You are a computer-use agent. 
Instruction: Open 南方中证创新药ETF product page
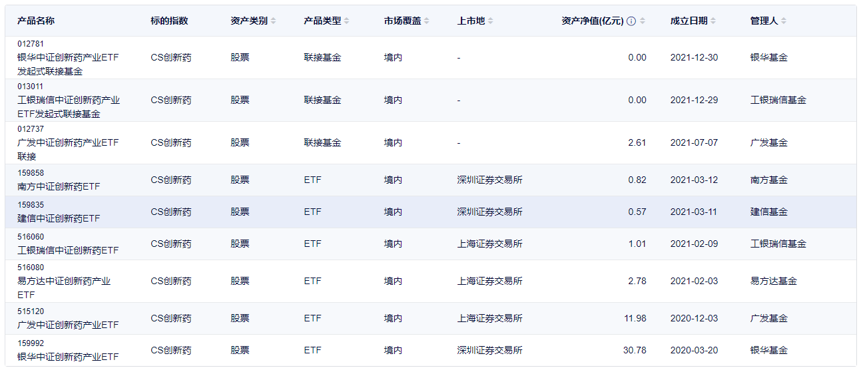tap(59, 187)
